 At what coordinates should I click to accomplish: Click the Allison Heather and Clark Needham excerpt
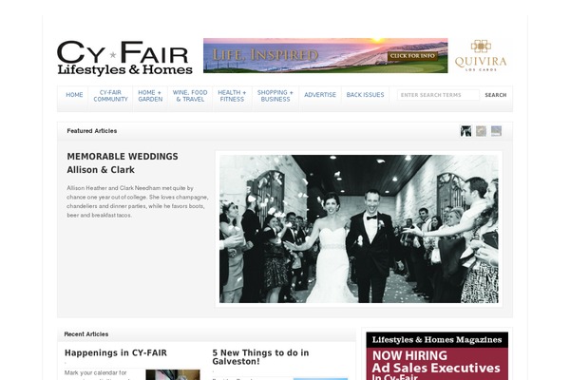[x=138, y=201]
